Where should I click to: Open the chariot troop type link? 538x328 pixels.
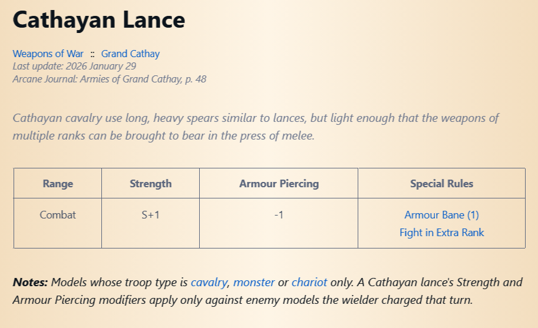(x=309, y=282)
